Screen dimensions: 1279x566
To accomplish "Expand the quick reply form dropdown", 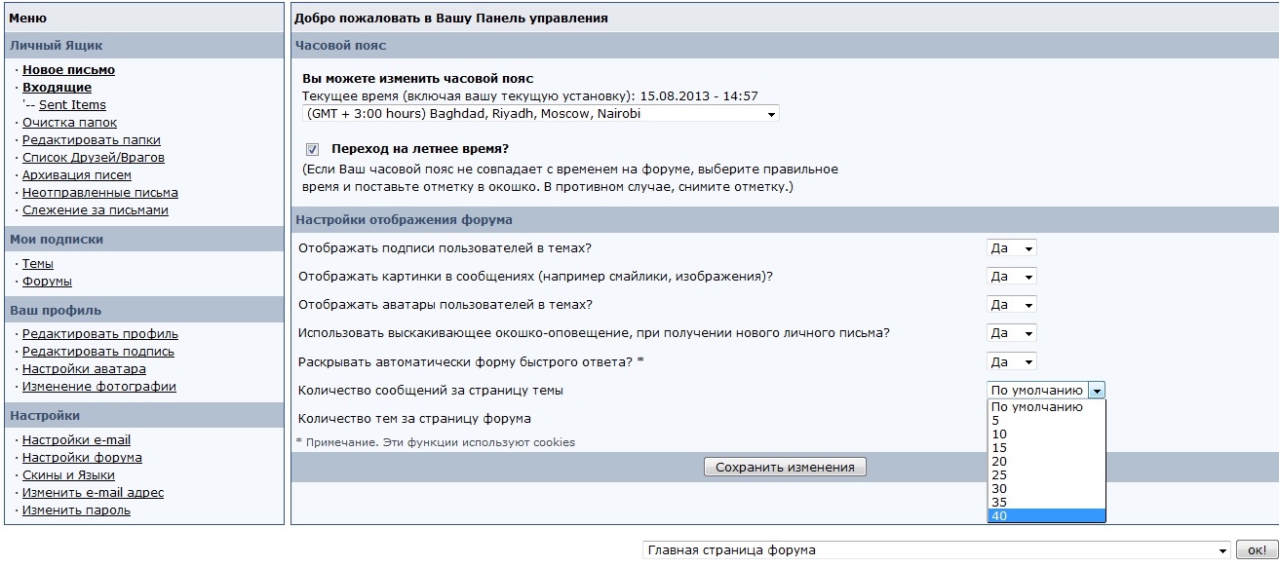I will [1011, 361].
